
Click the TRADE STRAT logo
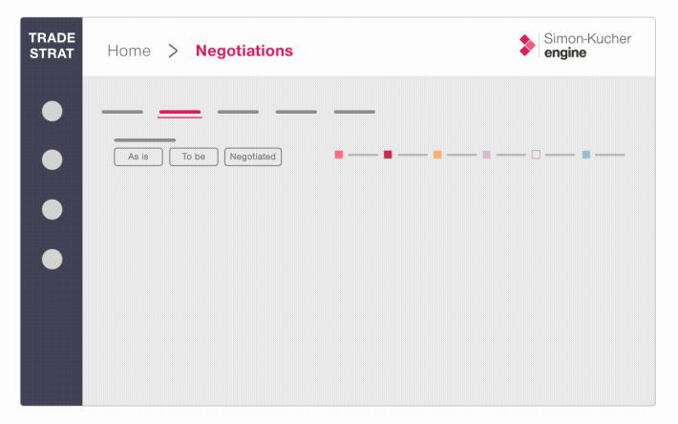click(x=52, y=46)
